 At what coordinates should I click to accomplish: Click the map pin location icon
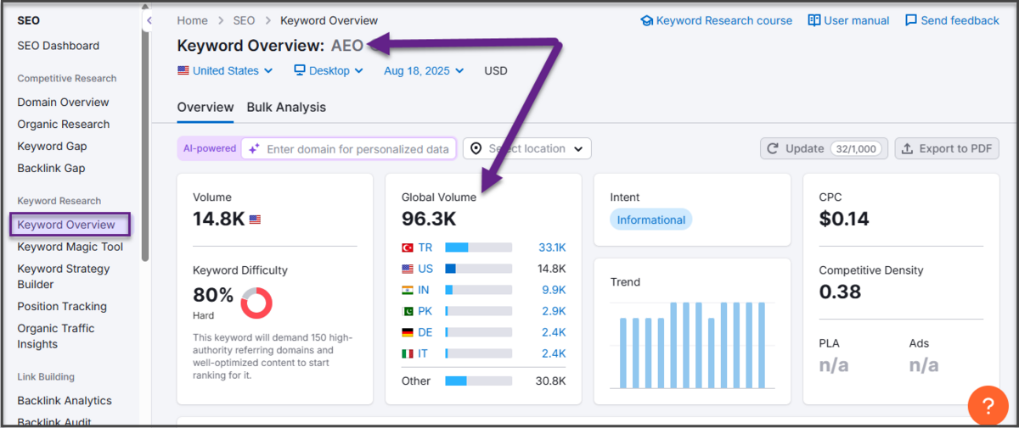476,148
